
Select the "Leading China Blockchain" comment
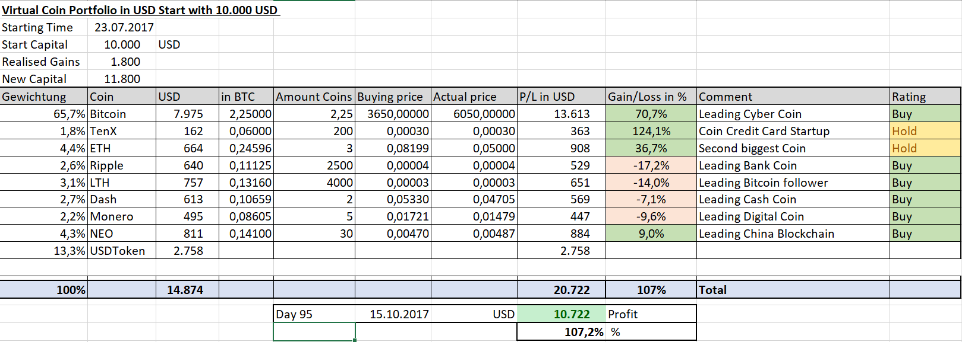click(793, 234)
